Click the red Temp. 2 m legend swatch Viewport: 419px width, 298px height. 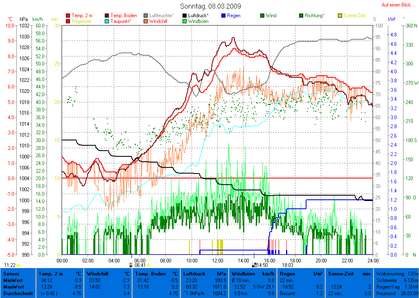(68, 16)
